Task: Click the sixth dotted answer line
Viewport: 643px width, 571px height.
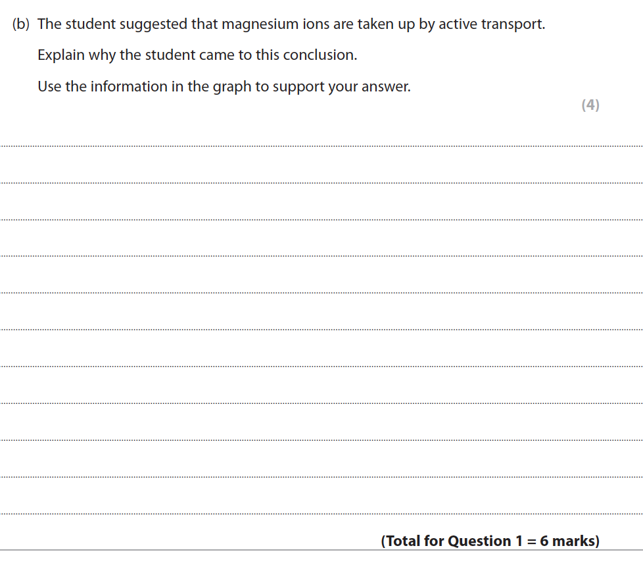Action: point(321,330)
